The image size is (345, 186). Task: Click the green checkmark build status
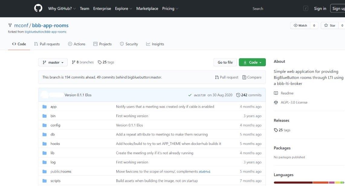point(190,95)
